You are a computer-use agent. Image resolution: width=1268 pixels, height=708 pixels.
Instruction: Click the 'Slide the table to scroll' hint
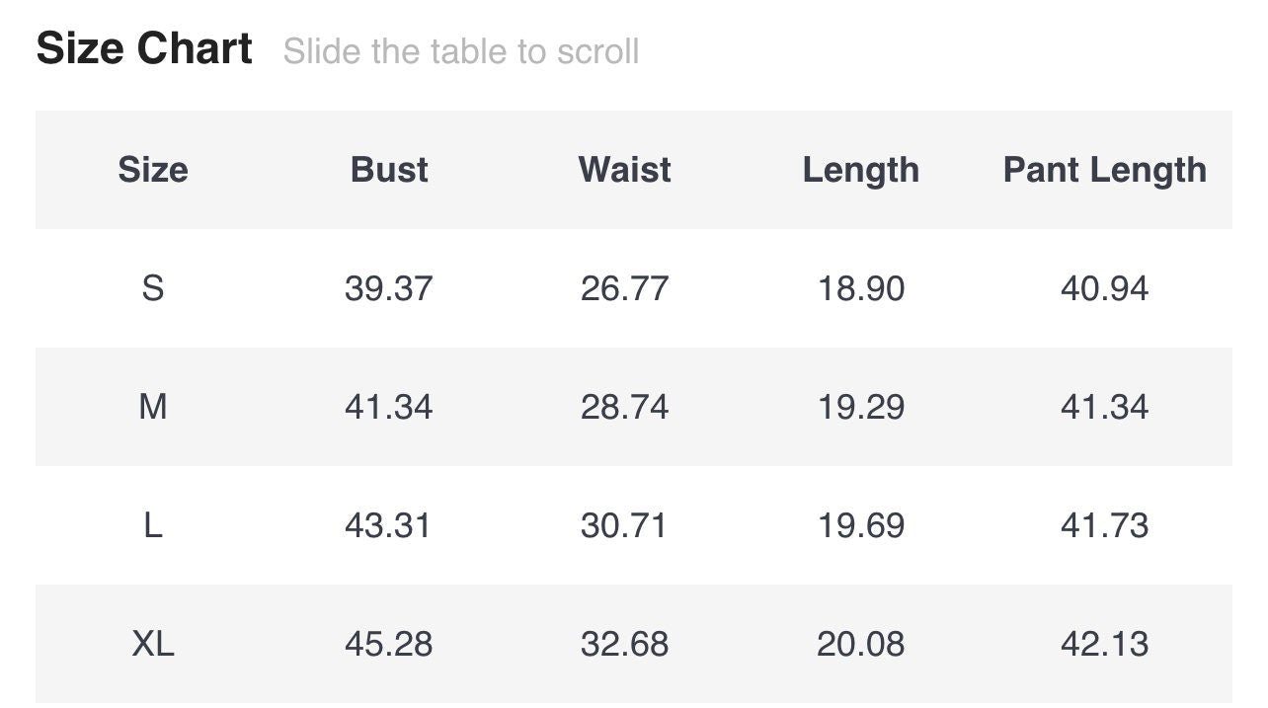coord(460,51)
